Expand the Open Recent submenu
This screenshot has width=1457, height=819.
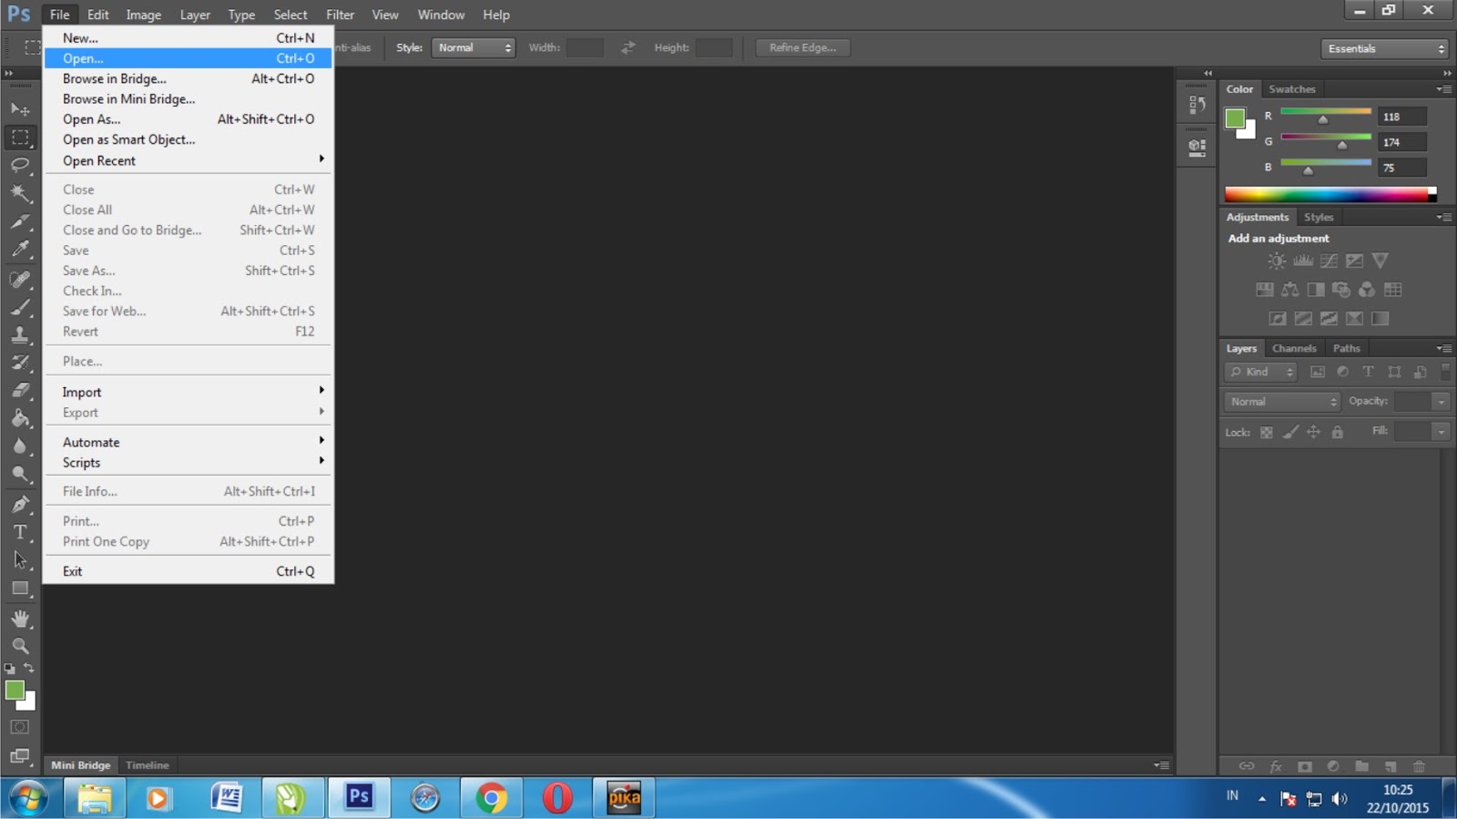click(188, 160)
